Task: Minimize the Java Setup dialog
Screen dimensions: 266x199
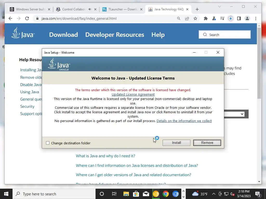Action: coord(194,52)
